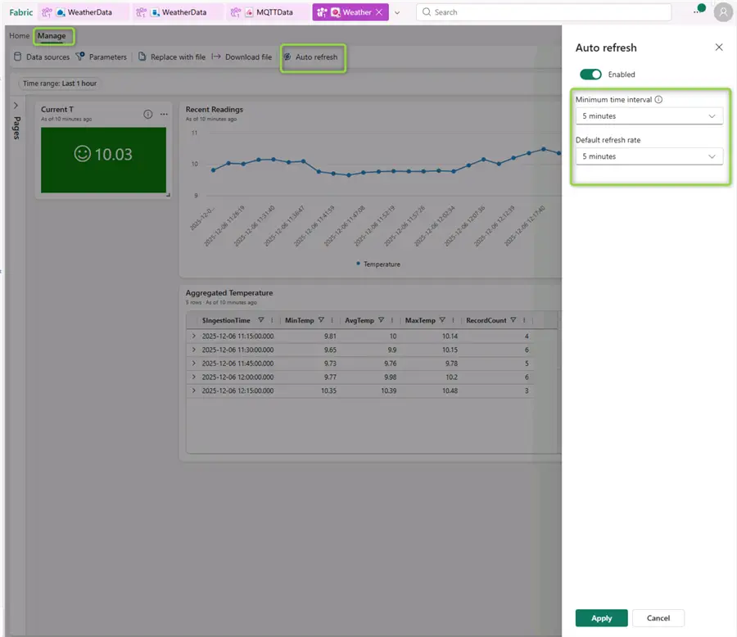Close the Auto refresh panel

(719, 47)
